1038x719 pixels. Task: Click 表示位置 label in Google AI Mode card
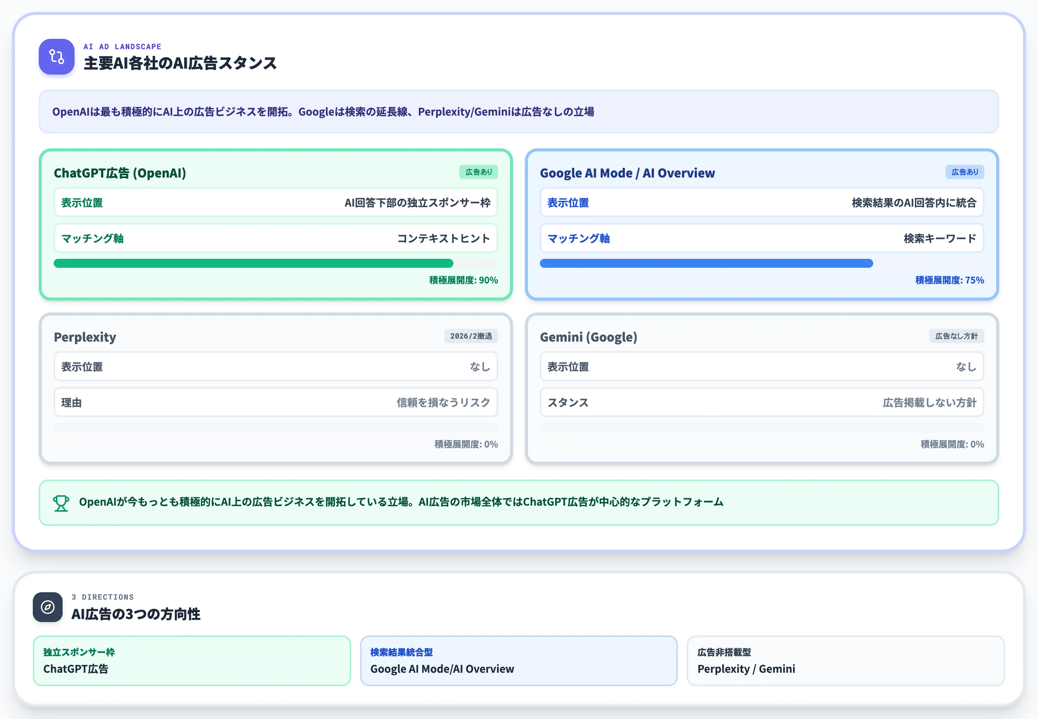tap(568, 203)
